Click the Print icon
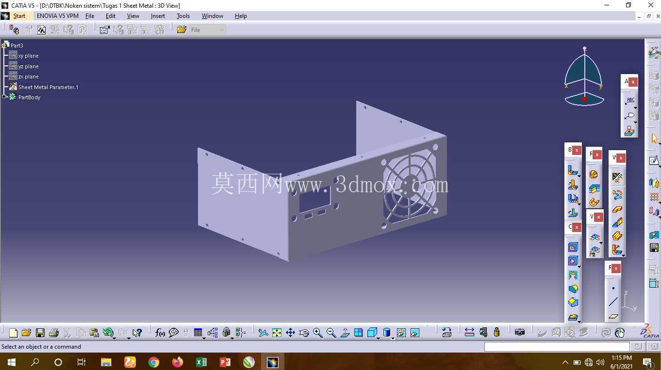This screenshot has height=370, width=661. pos(54,333)
